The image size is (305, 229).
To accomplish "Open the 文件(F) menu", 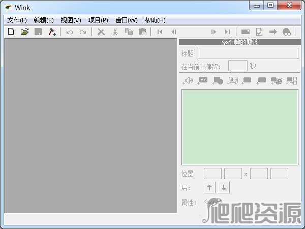I will 17,20.
